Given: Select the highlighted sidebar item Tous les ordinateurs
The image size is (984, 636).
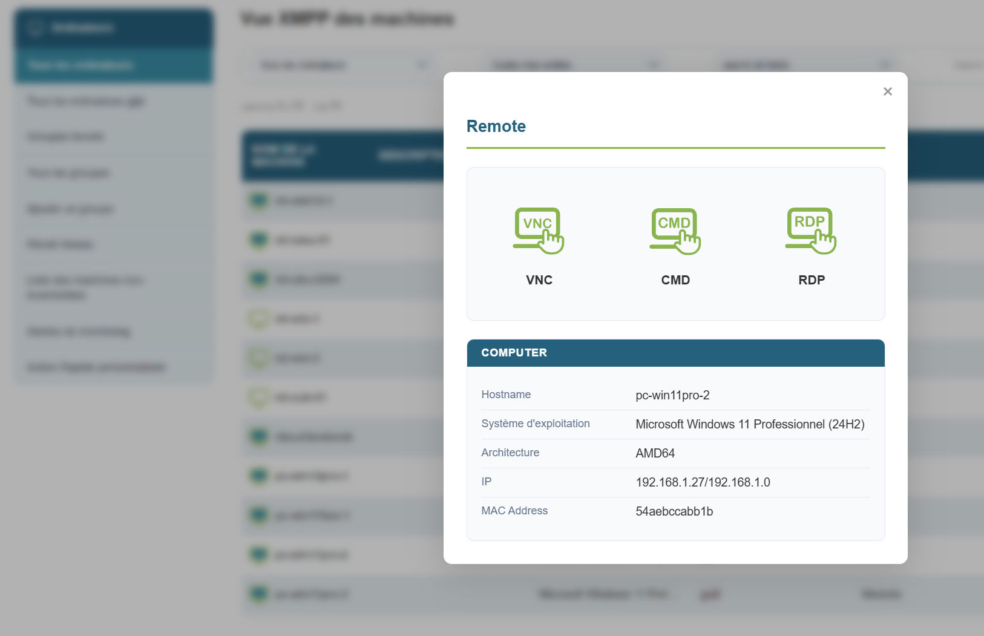Looking at the screenshot, I should click(x=80, y=65).
